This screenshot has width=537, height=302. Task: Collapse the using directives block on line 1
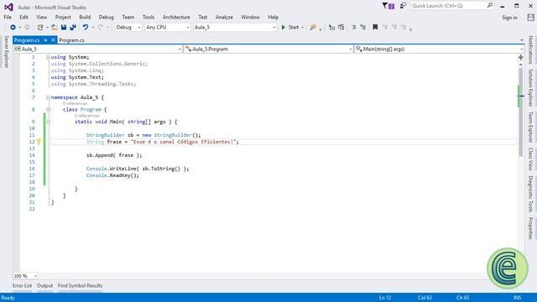pyautogui.click(x=49, y=57)
